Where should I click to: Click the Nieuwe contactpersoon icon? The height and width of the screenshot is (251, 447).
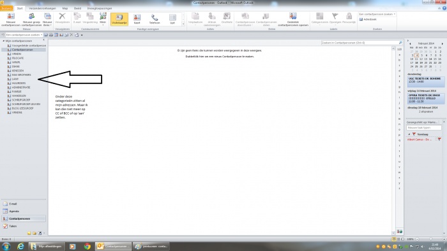11,20
